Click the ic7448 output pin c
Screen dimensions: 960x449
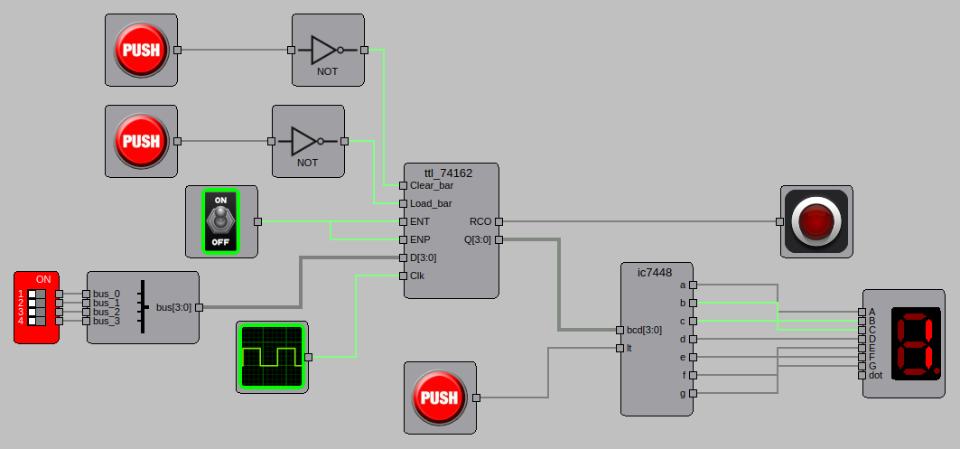tap(693, 321)
